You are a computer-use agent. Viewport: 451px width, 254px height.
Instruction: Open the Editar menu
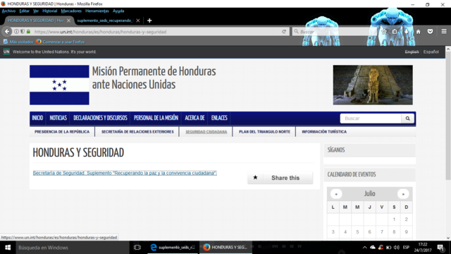point(24,11)
